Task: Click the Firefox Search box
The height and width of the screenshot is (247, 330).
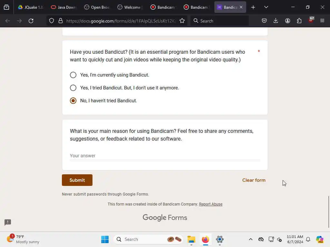Action: tap(219, 21)
